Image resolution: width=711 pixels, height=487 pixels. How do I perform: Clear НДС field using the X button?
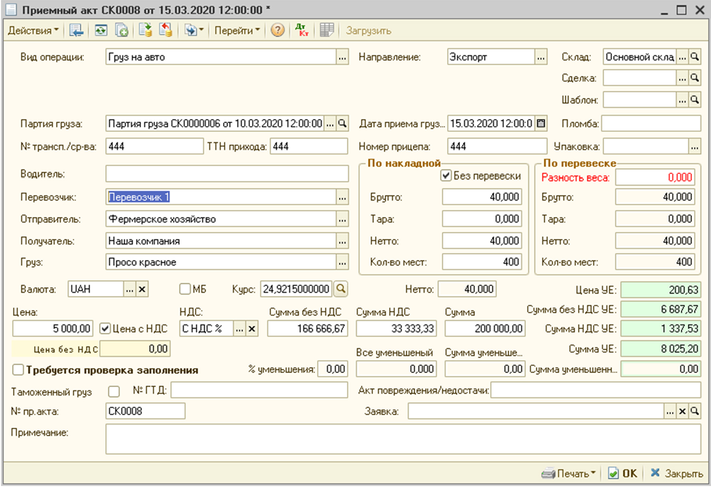coord(252,329)
